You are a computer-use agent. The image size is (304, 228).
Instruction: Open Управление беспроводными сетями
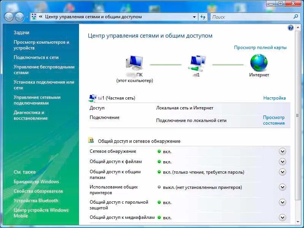(x=44, y=70)
